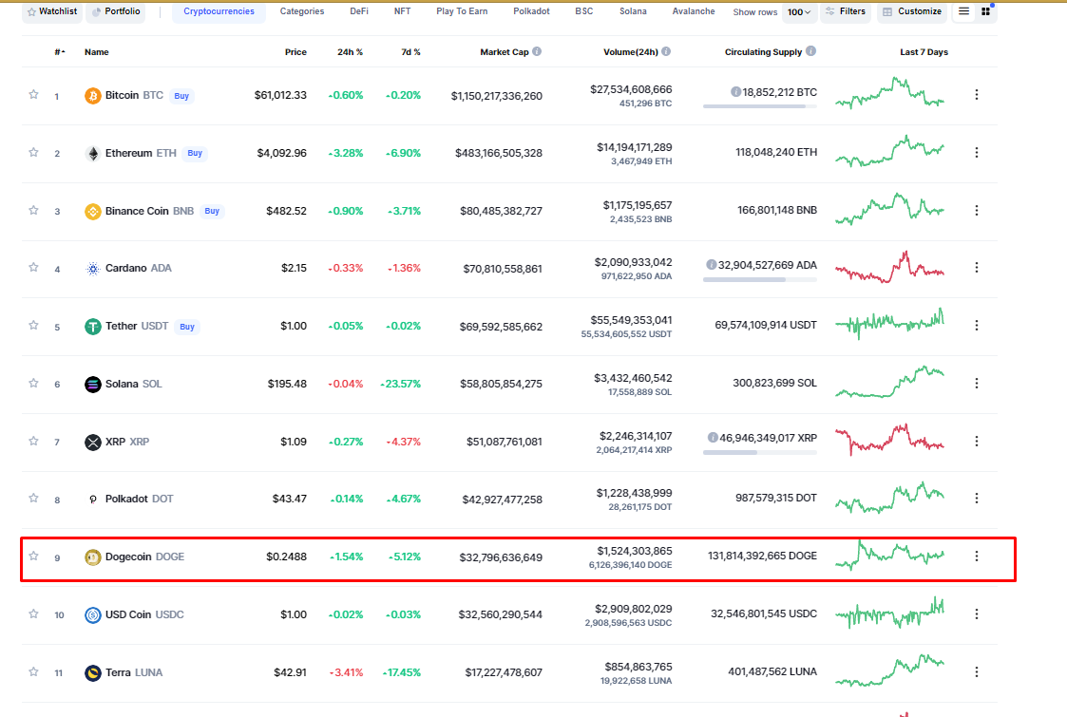
Task: Switch to DeFi tab
Action: point(358,11)
